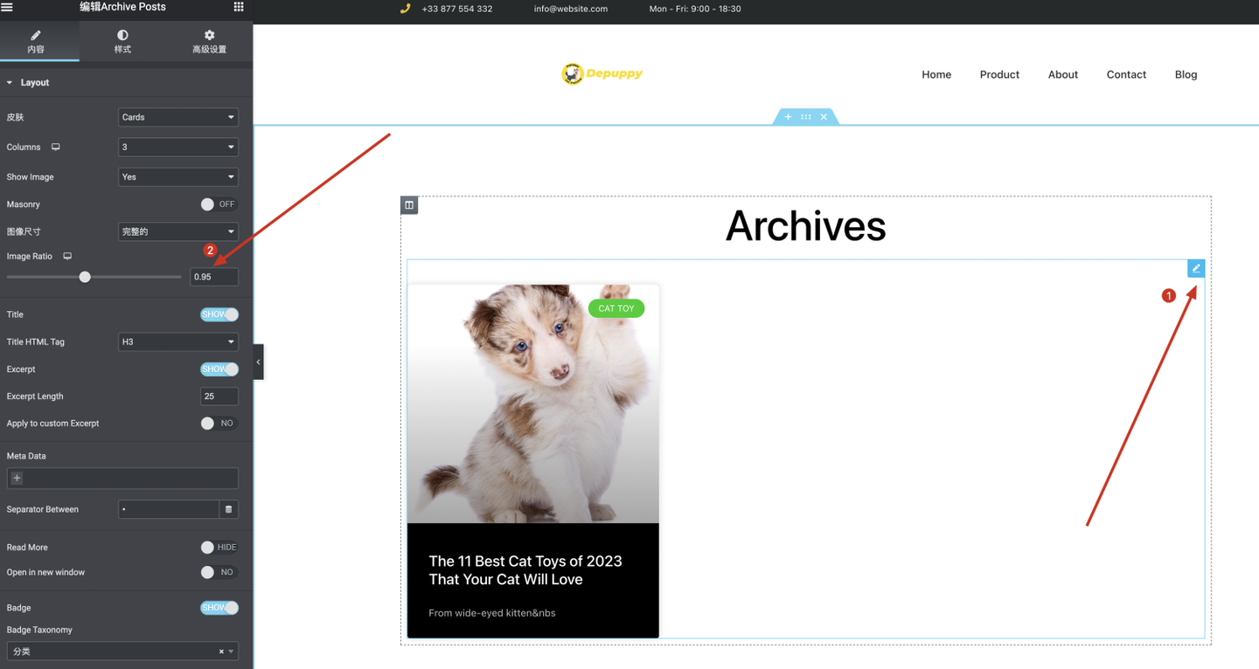Click the phone icon in top bar

[x=405, y=9]
